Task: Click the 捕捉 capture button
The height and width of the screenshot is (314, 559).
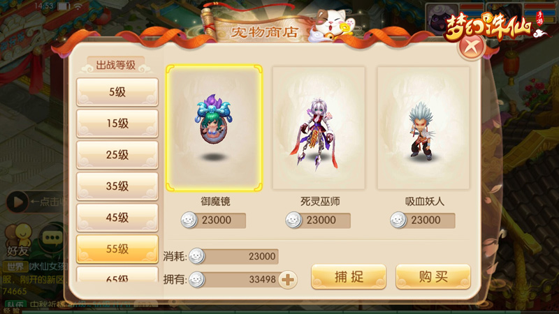Action: (349, 276)
